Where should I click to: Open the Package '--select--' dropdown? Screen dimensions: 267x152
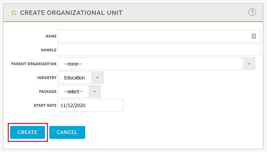coord(73,92)
